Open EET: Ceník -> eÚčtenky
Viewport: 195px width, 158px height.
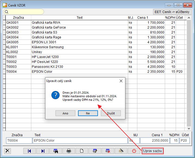click(172, 12)
